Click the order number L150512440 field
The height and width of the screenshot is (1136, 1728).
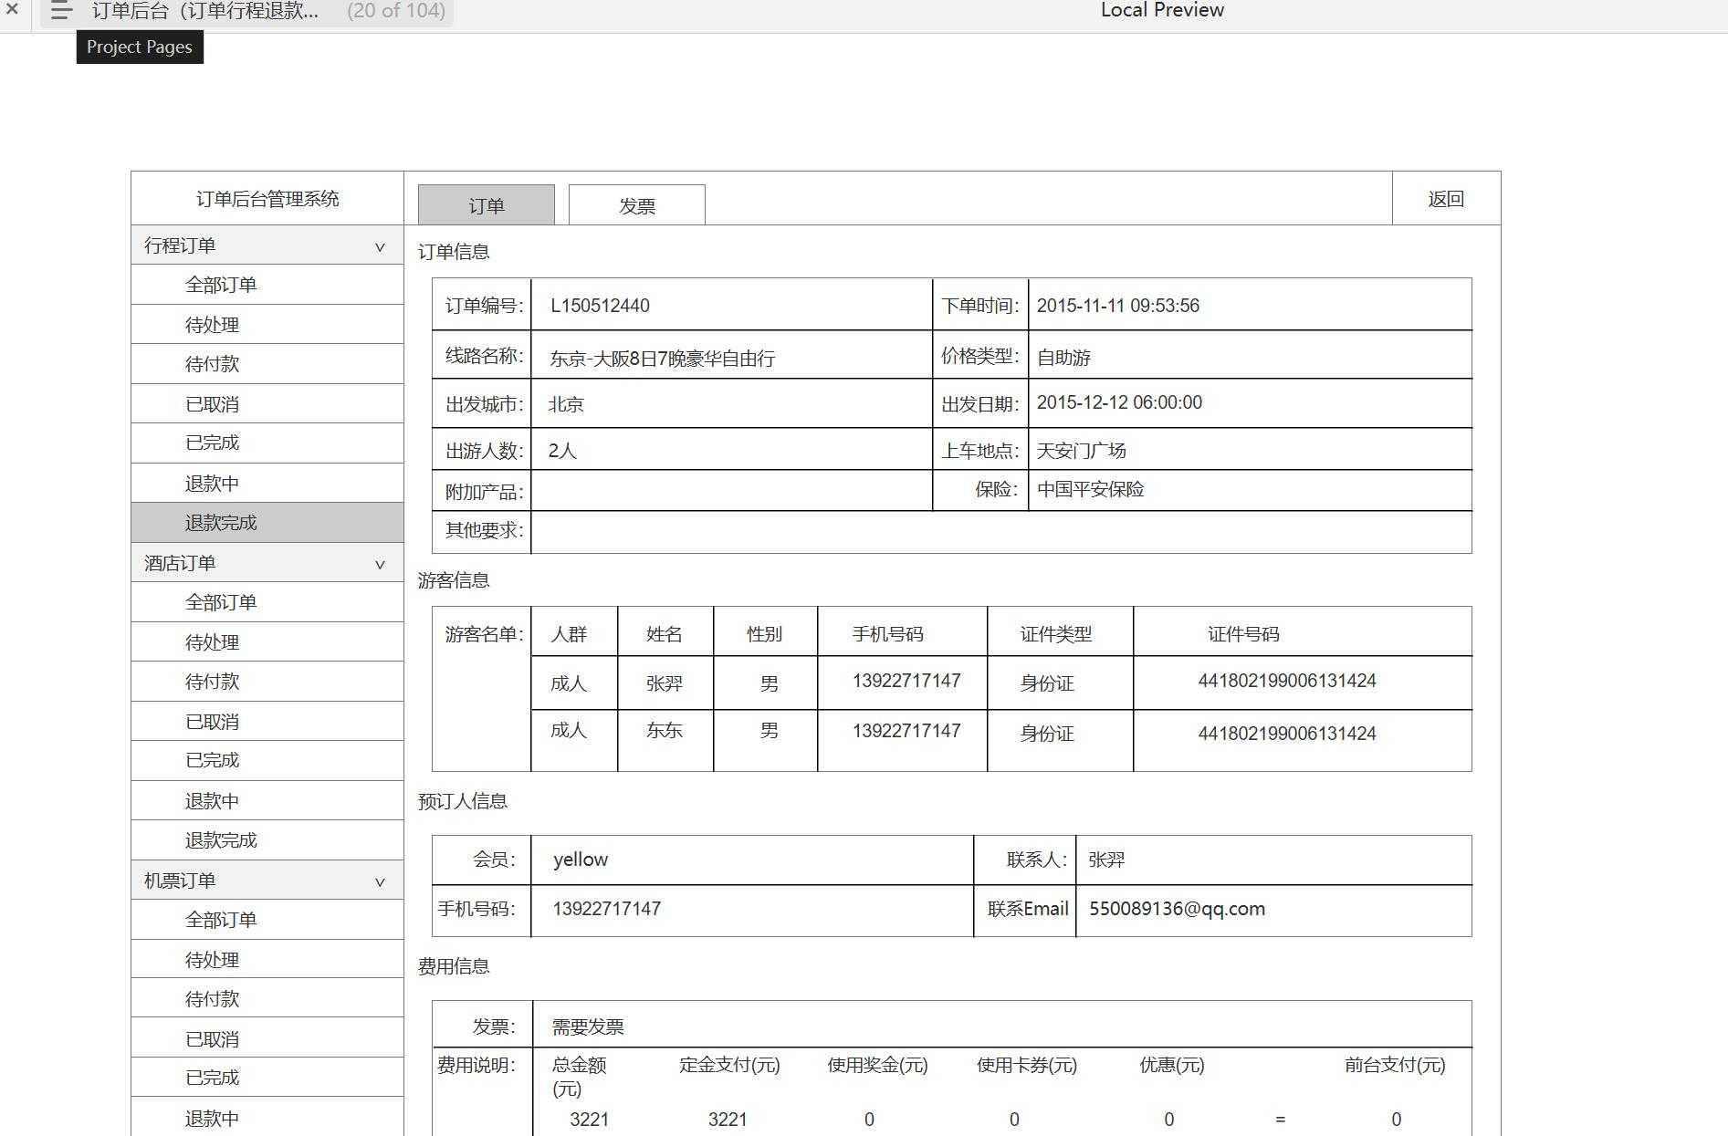pyautogui.click(x=600, y=306)
